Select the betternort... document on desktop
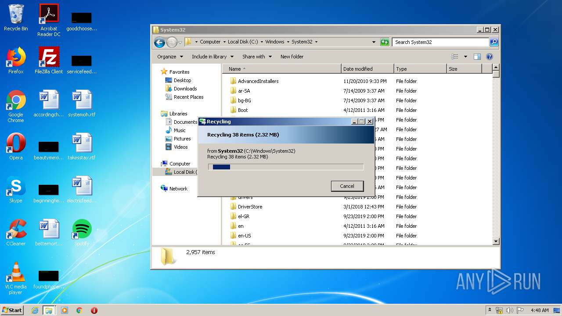 (x=49, y=233)
